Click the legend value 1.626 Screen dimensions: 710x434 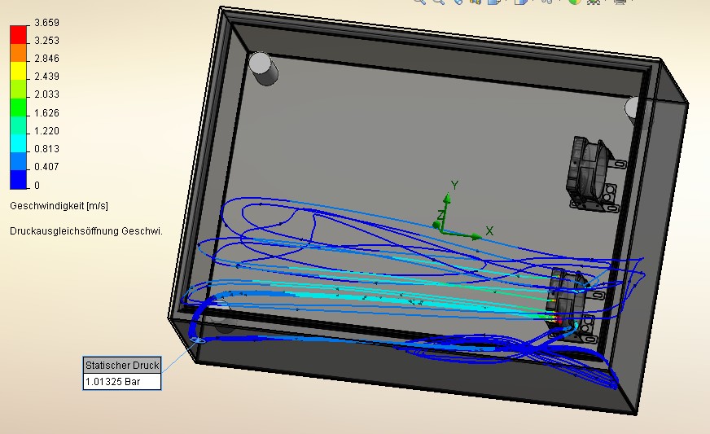point(46,113)
